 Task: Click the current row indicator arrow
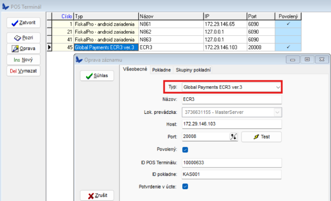[49, 47]
